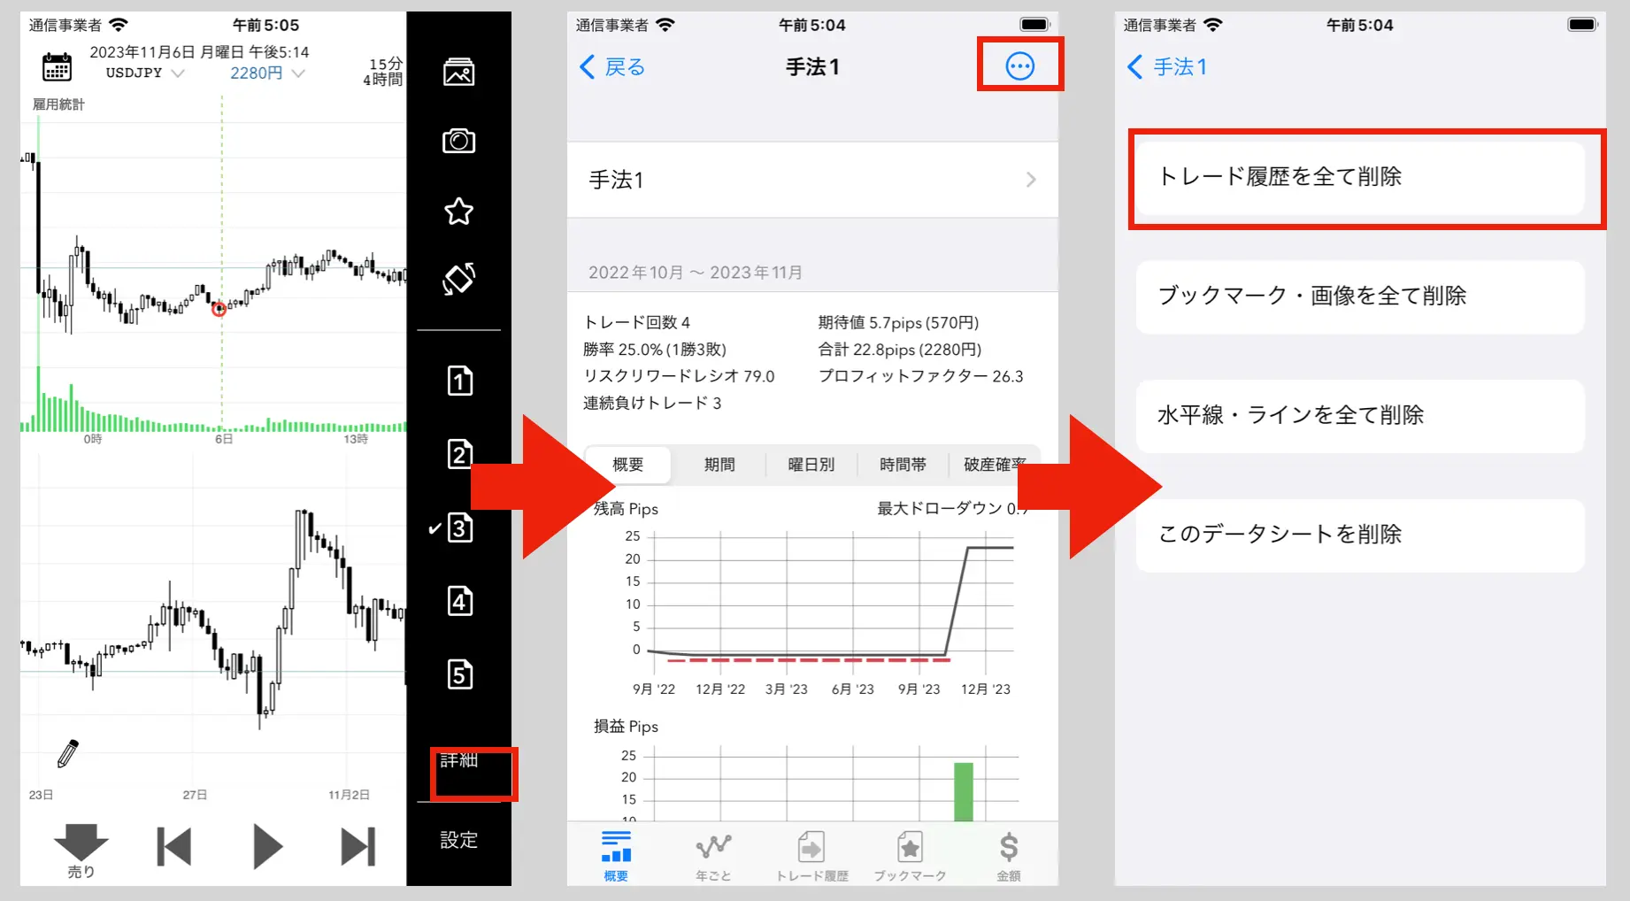Expand the USDJPY currency pair dropdown
The height and width of the screenshot is (901, 1630).
(145, 73)
